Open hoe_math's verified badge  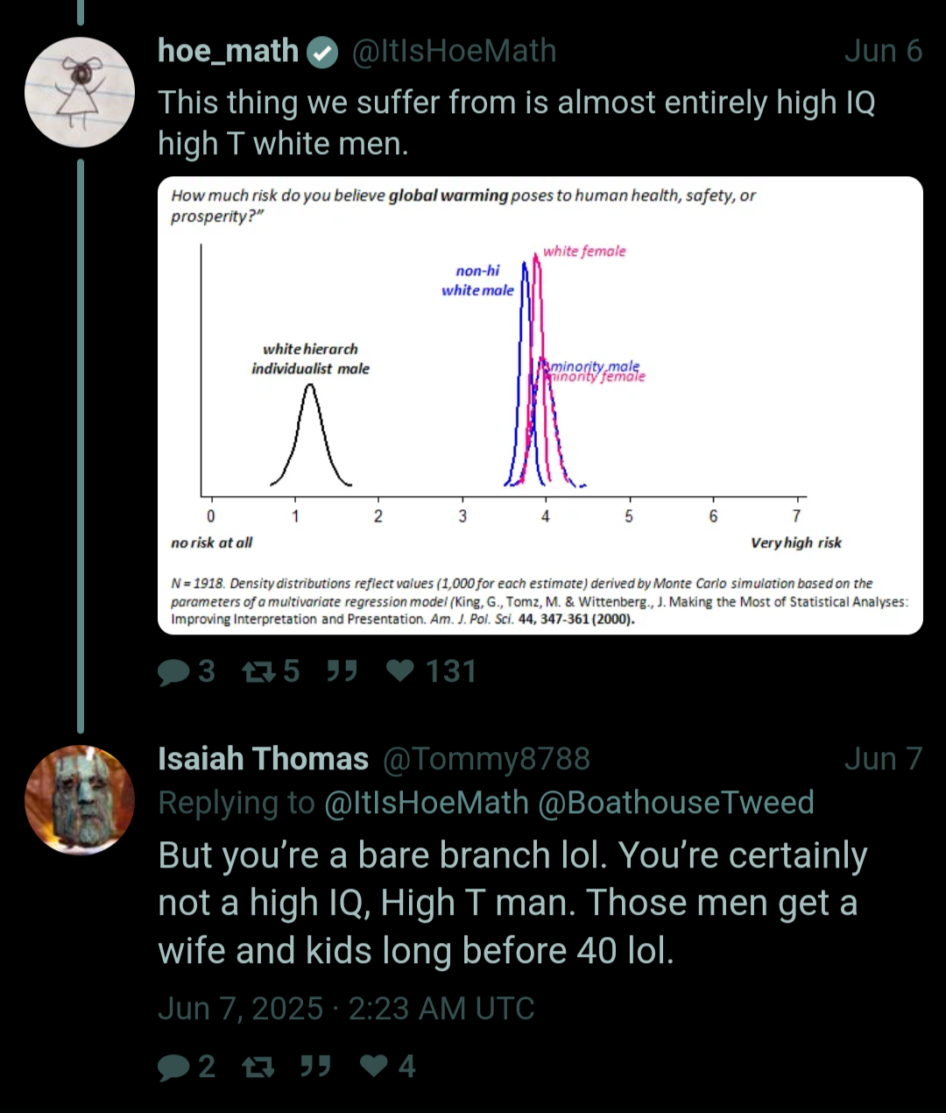pos(322,53)
